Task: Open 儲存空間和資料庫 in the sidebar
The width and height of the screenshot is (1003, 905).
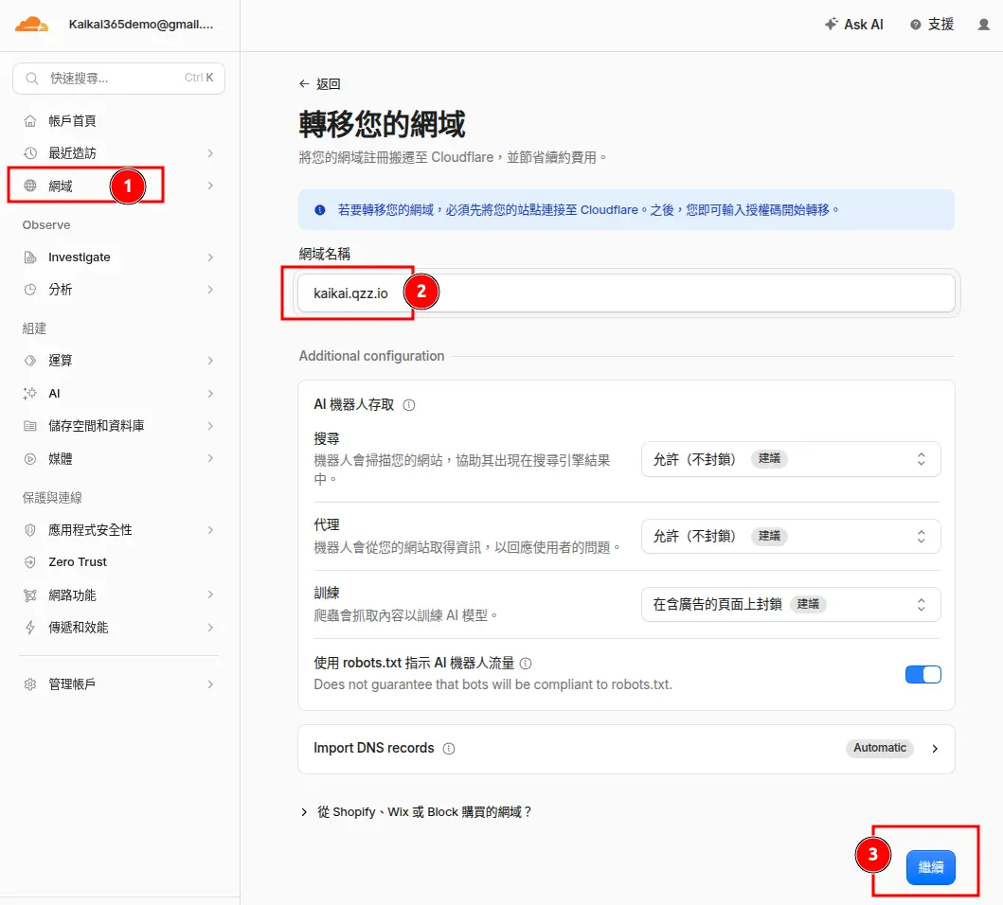Action: 119,426
